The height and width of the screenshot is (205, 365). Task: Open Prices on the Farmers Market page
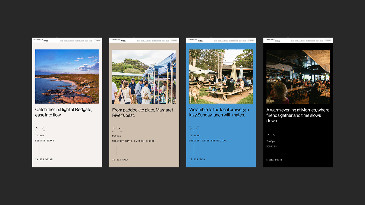point(168,40)
